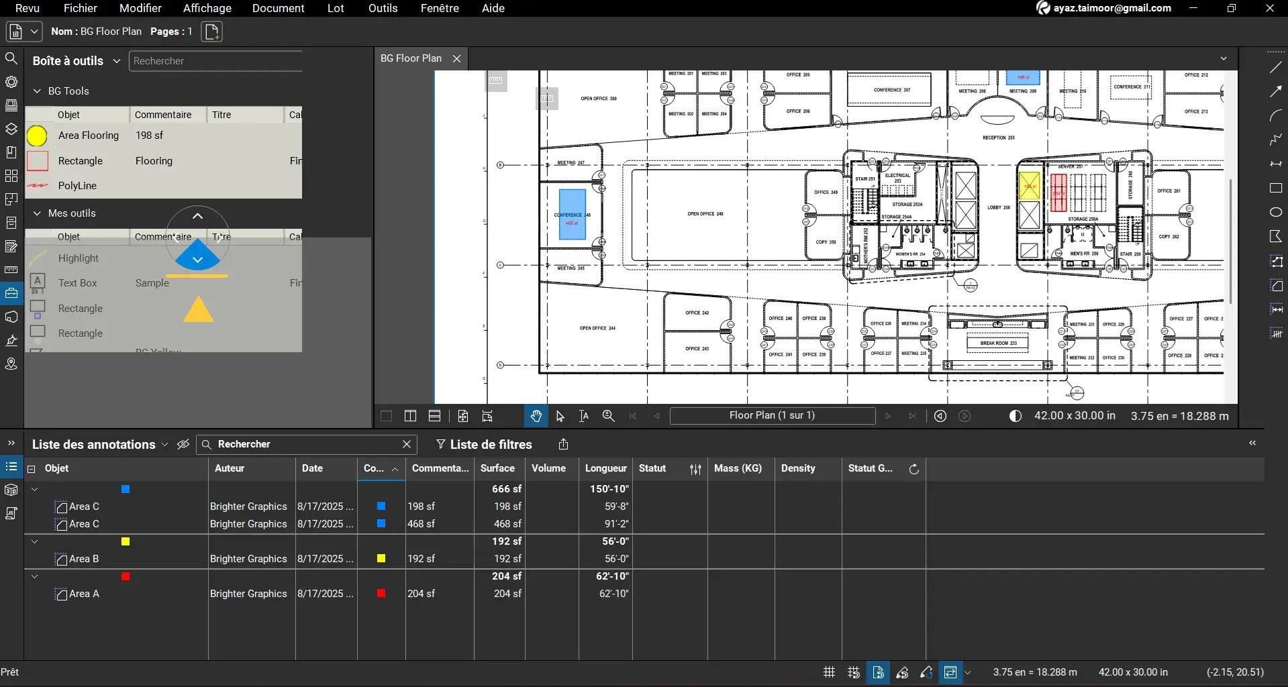Collapse the Mes outils tool set
Image resolution: width=1288 pixels, height=687 pixels.
click(x=38, y=213)
